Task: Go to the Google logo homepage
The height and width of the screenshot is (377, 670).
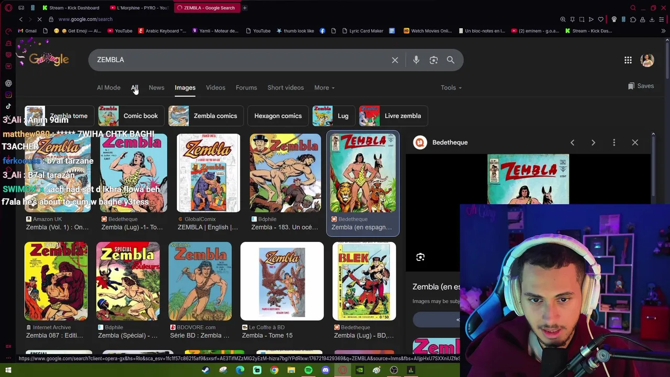Action: coord(48,59)
